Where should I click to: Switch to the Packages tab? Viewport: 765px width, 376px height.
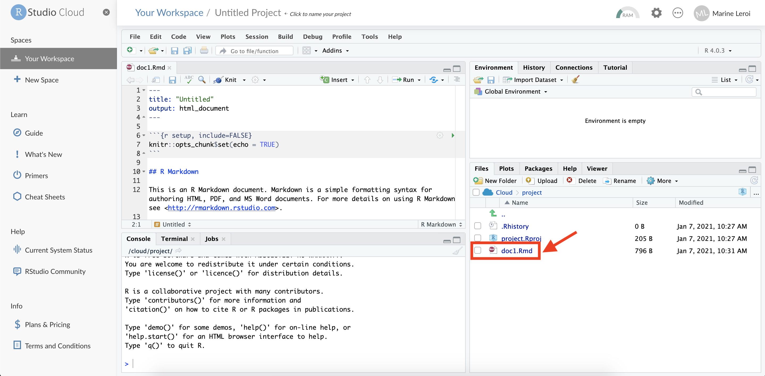538,168
